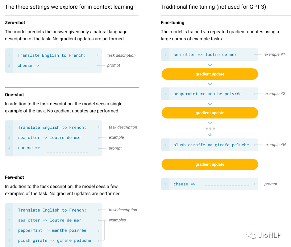Click the arrow beside Zero-shot's "task description" label
Image resolution: width=291 pixels, height=247 pixels.
click(x=101, y=55)
